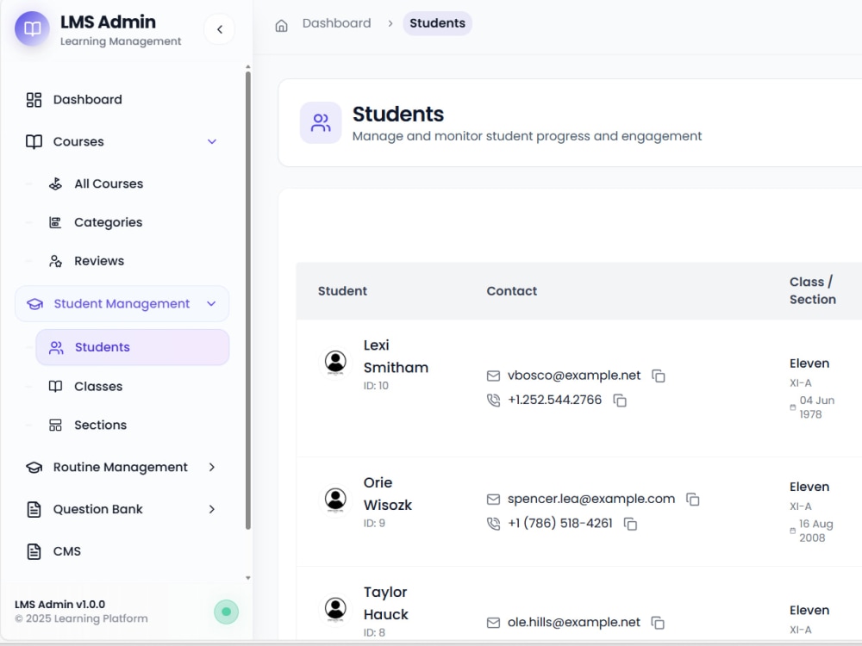Copy email ole.hills@example.net

(658, 623)
